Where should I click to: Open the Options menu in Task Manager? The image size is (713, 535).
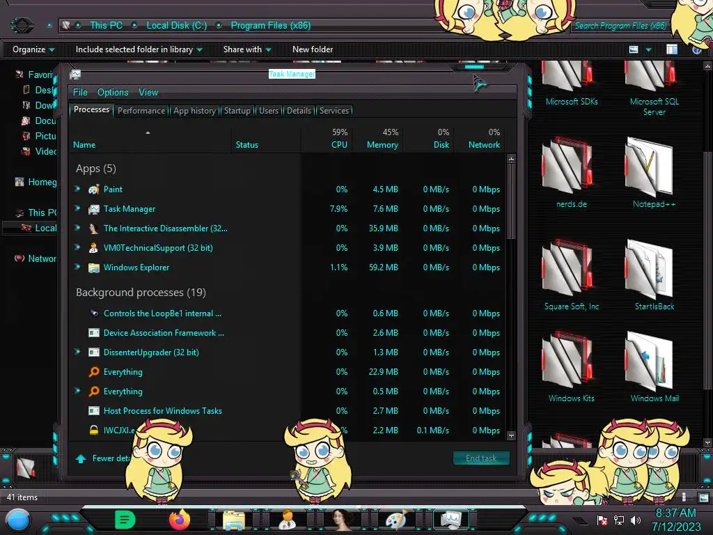[113, 93]
